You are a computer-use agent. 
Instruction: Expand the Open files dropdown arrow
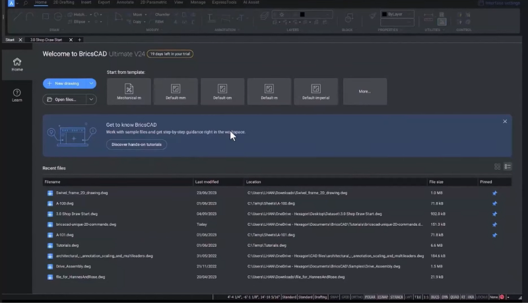[91, 99]
